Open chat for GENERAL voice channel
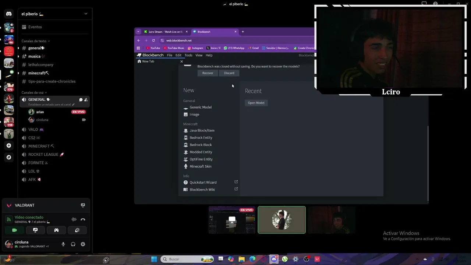 81,100
